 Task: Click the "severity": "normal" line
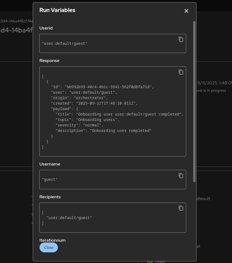[79, 125]
